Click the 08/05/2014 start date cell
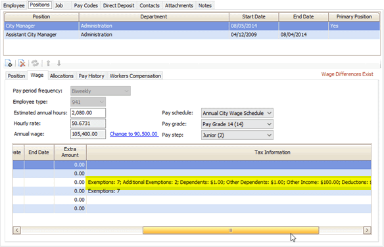Image resolution: width=384 pixels, height=247 pixels. click(x=254, y=26)
